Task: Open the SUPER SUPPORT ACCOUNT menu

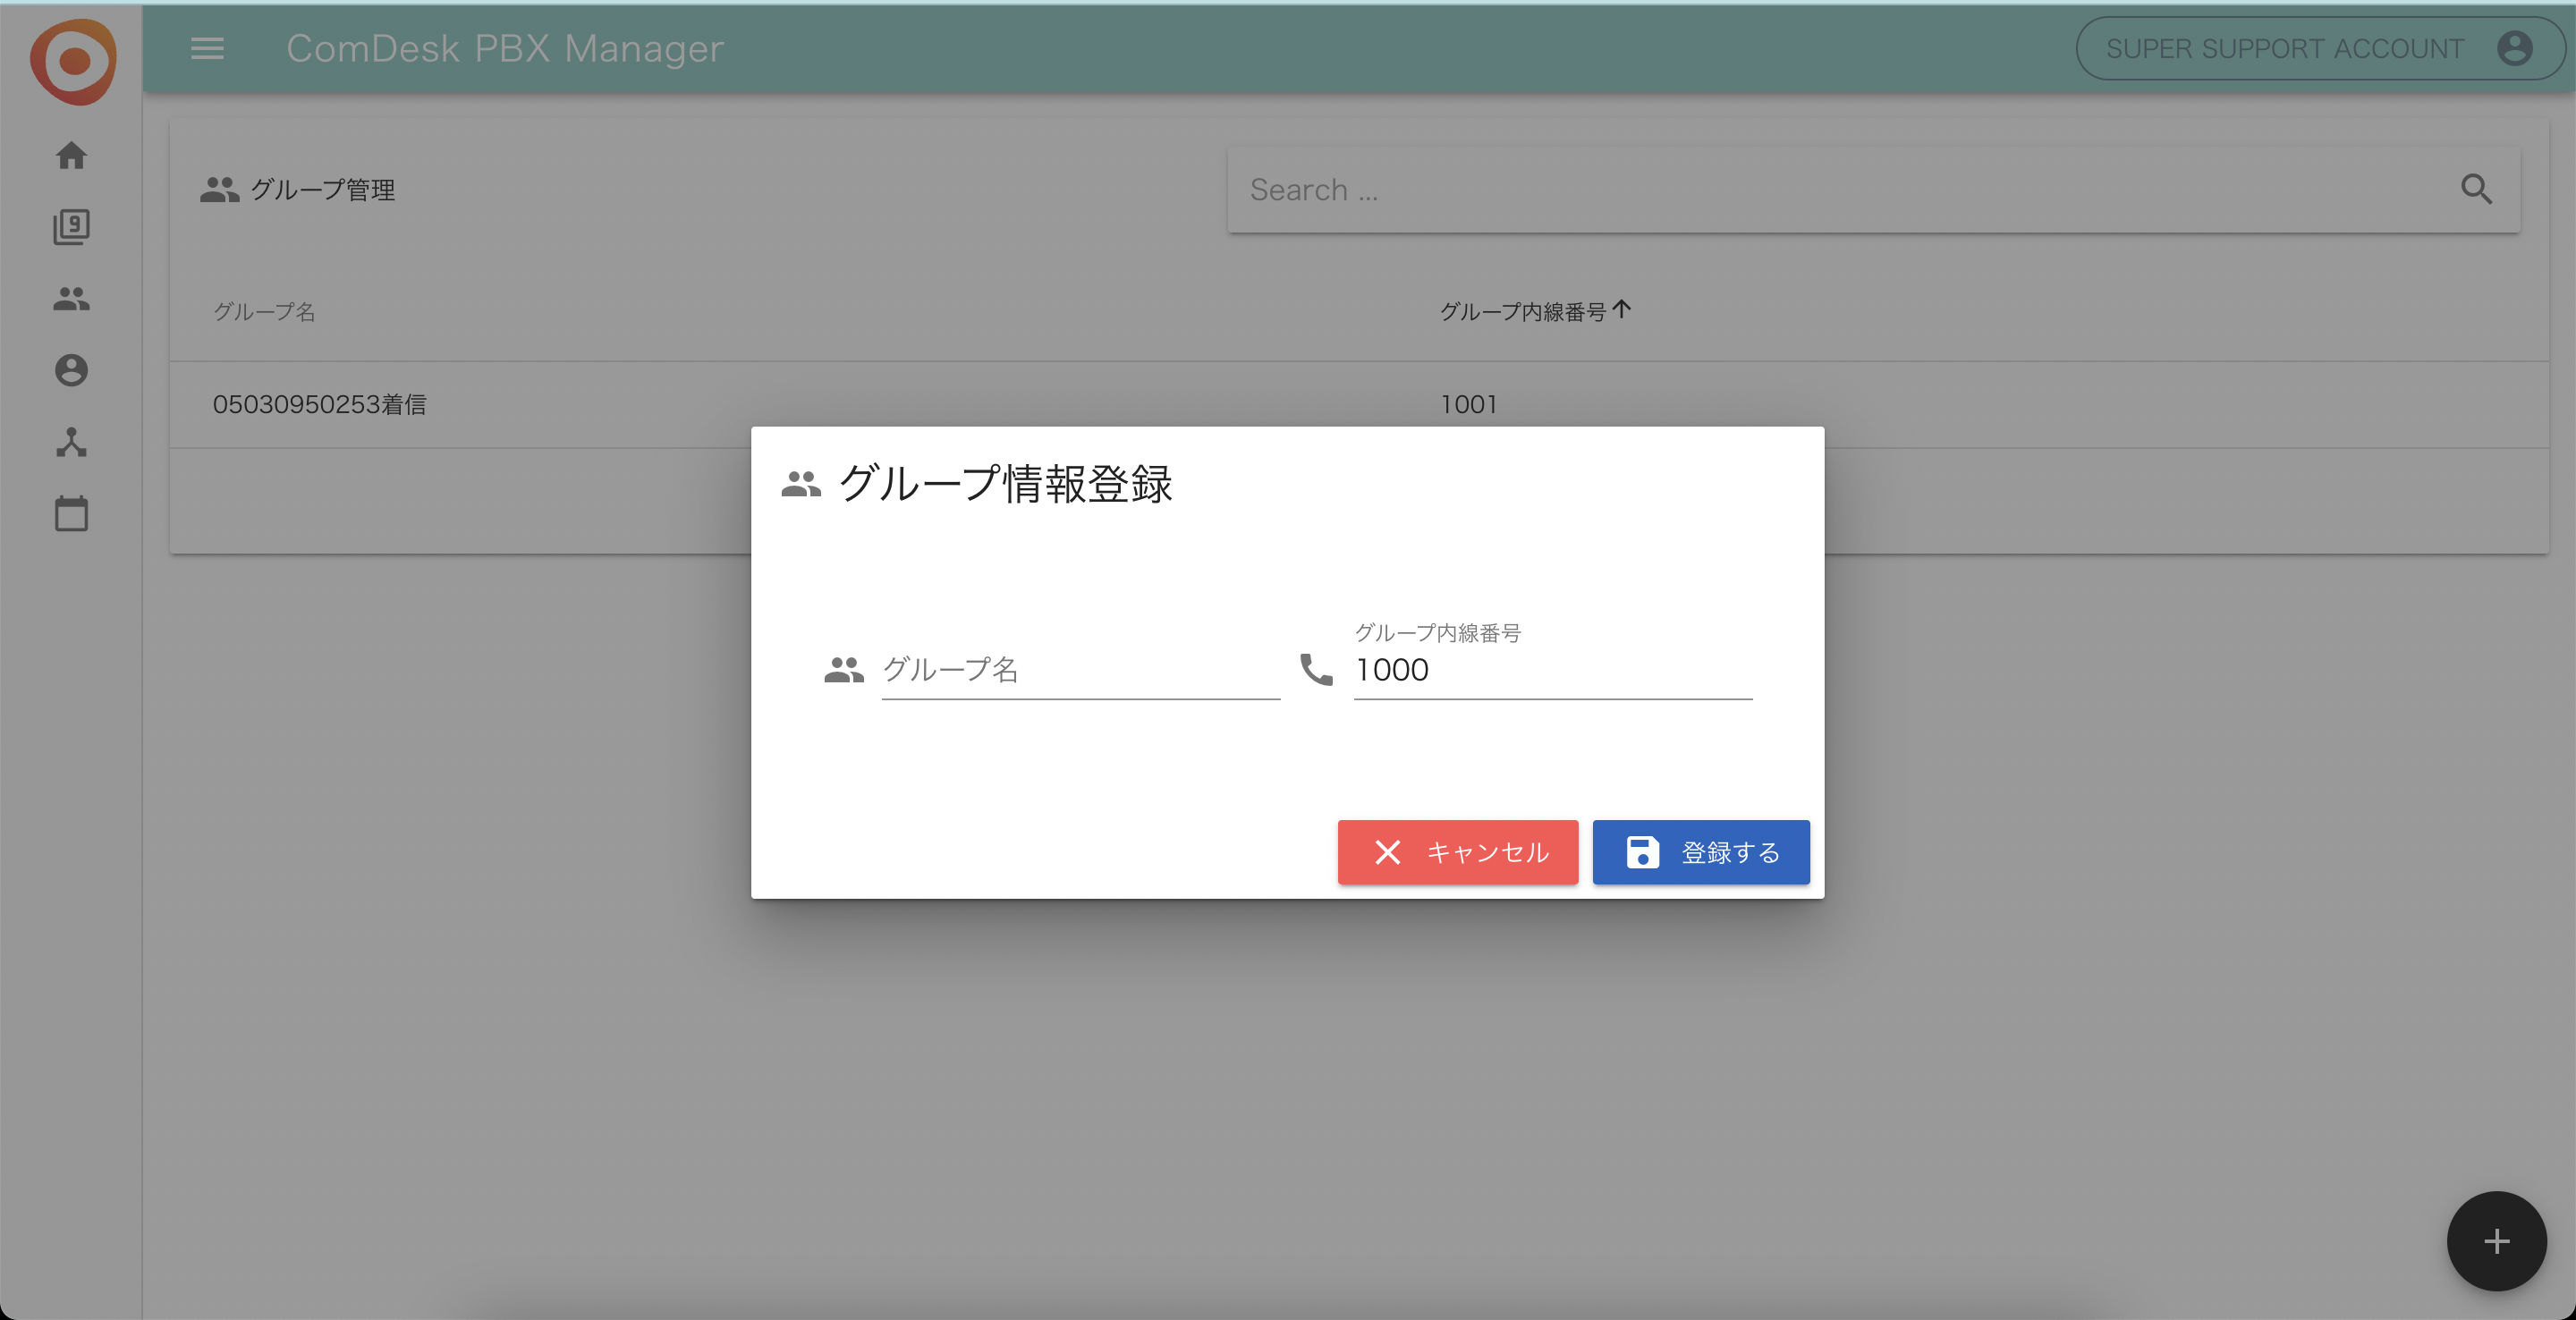Action: coord(2284,48)
